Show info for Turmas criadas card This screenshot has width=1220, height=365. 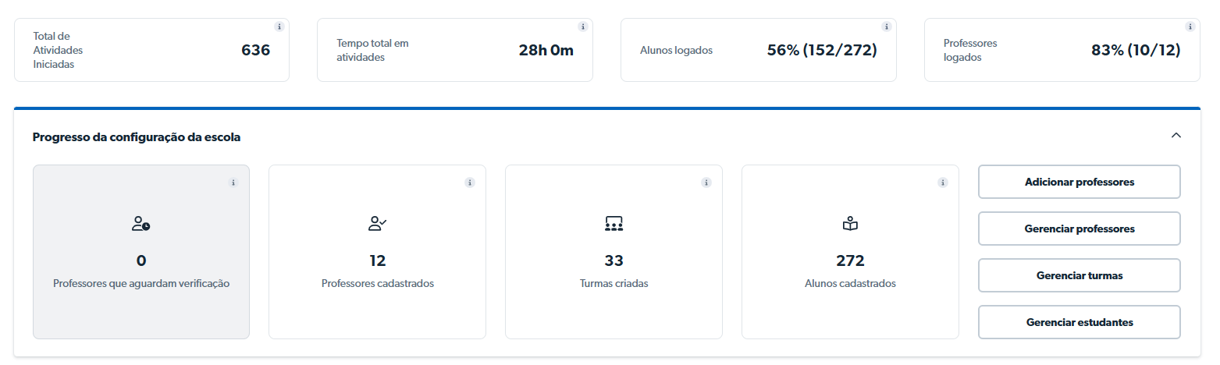706,182
